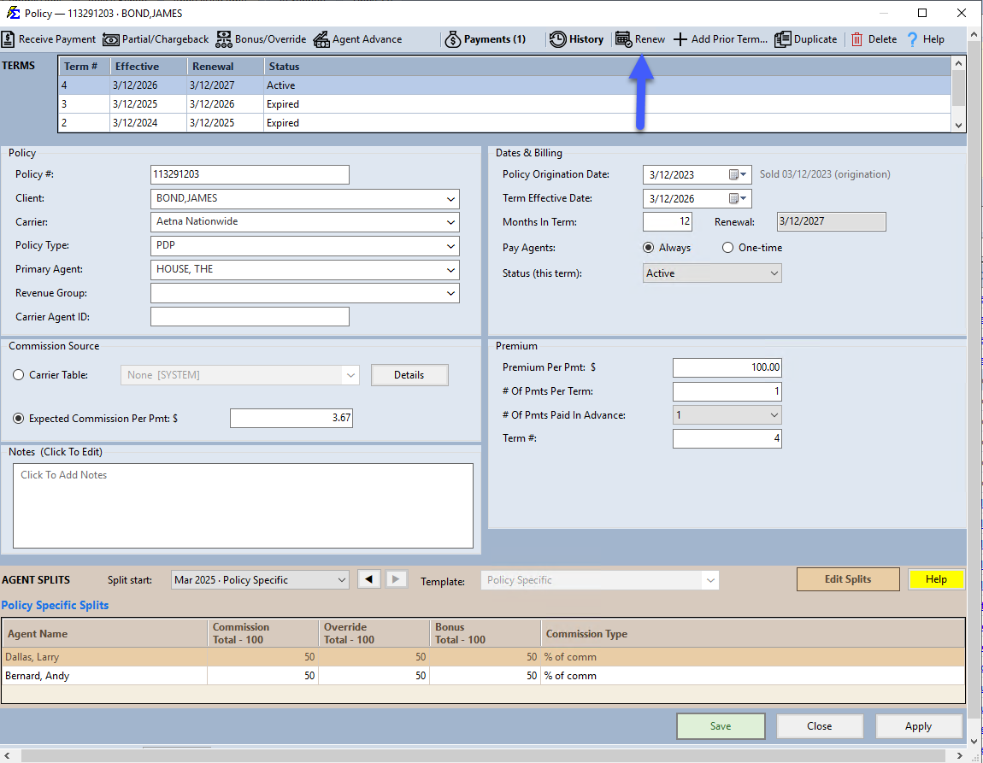
Task: Click the Terms list scroll down arrow
Action: click(958, 126)
